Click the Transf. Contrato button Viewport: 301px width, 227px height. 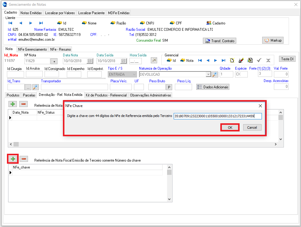[219, 41]
